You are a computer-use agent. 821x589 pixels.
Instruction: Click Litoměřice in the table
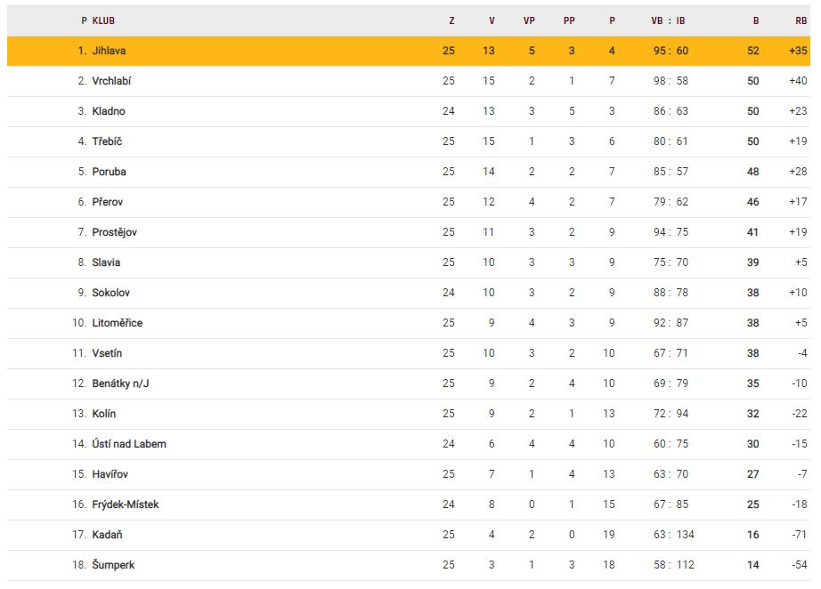point(117,323)
